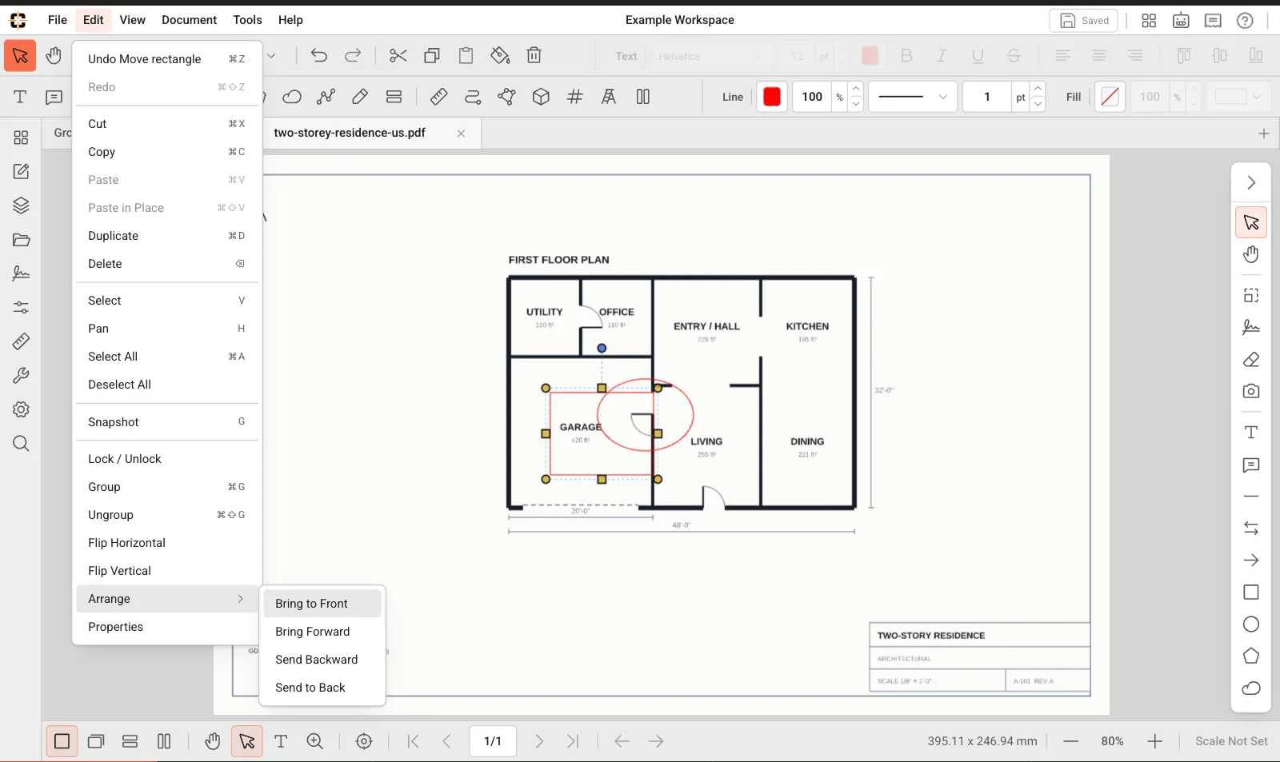The image size is (1280, 762).
Task: Increase the line opacity stepper
Action: (x=856, y=90)
